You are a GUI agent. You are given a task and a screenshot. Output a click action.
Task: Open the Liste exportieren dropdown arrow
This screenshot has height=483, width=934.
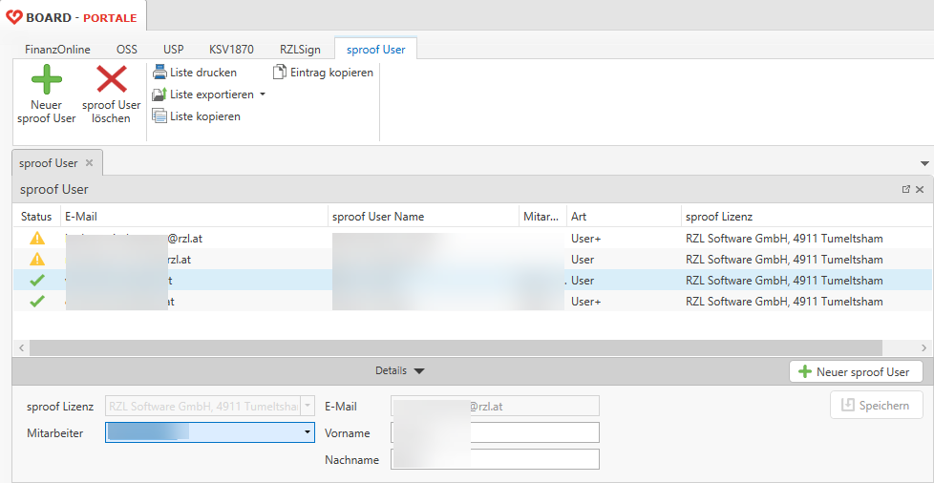pos(263,94)
